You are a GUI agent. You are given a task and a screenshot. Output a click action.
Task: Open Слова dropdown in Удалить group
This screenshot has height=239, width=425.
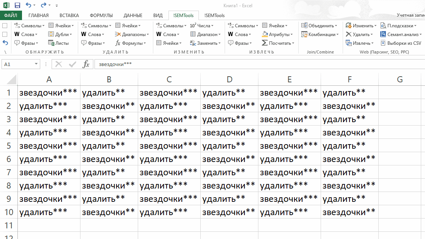point(93,35)
